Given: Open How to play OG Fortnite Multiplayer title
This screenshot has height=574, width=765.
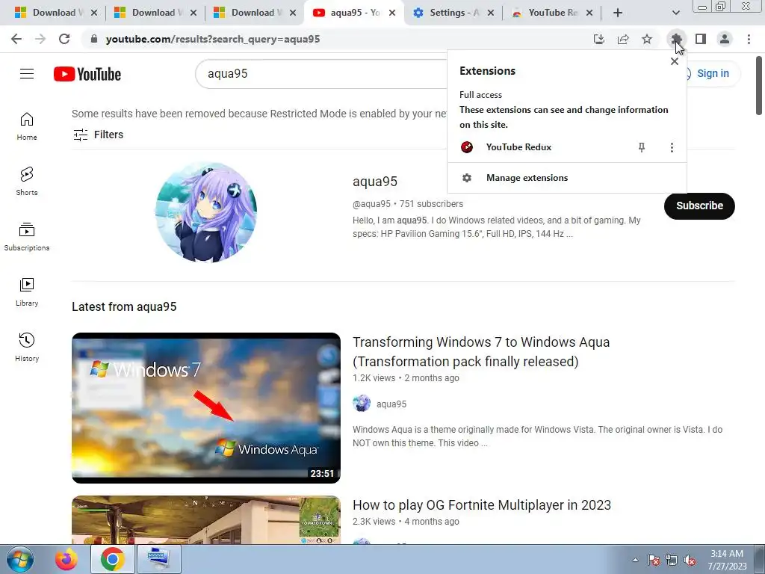Looking at the screenshot, I should point(482,505).
